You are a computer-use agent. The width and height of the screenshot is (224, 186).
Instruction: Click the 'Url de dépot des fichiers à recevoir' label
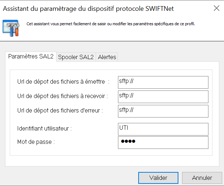coord(62,96)
